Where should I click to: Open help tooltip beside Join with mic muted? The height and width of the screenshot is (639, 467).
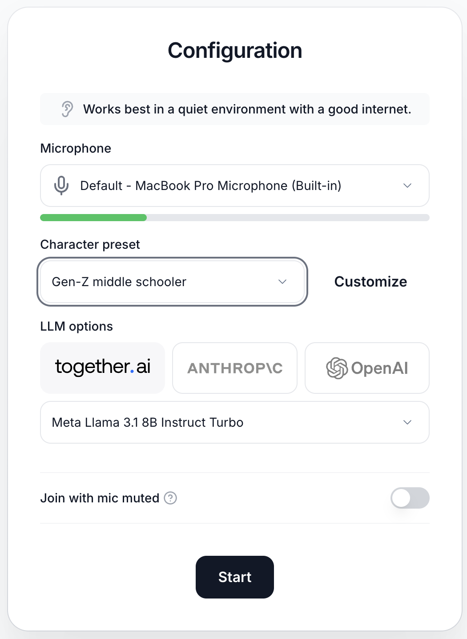[170, 498]
